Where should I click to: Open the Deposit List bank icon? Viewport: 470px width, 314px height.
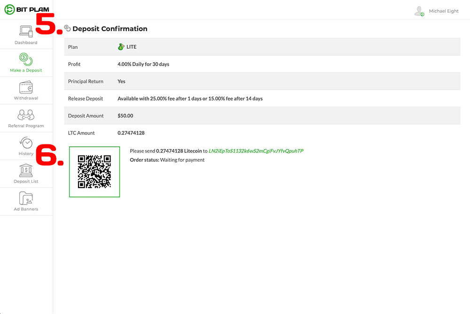26,170
